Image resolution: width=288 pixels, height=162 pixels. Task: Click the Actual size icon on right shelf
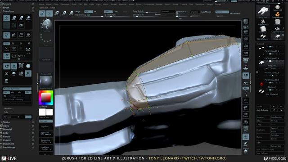click(x=246, y=47)
